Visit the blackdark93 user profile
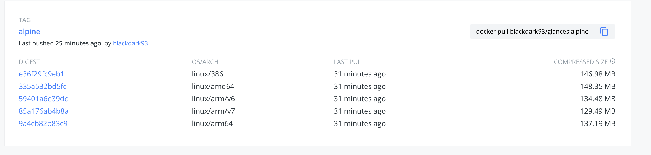651x155 pixels. coord(131,43)
